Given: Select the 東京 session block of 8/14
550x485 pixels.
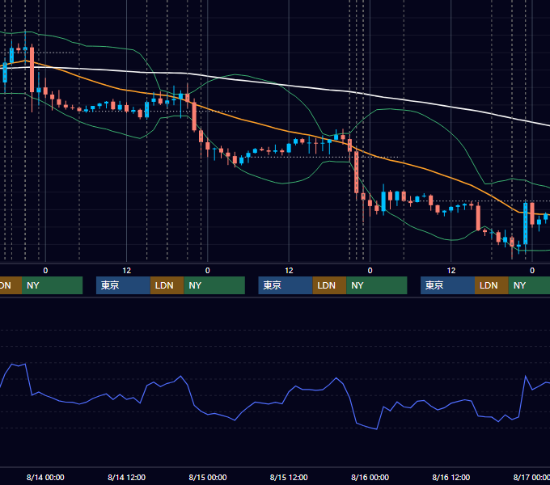Looking at the screenshot, I should (x=124, y=285).
